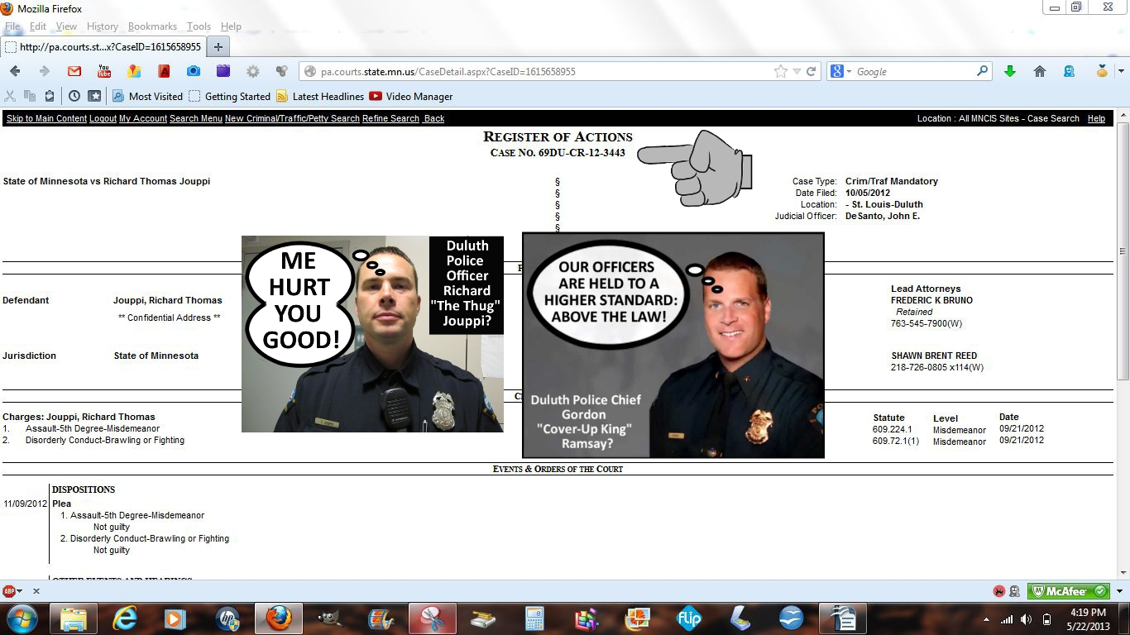1130x635 pixels.
Task: Click the Help link in black bar
Action: coord(1096,118)
